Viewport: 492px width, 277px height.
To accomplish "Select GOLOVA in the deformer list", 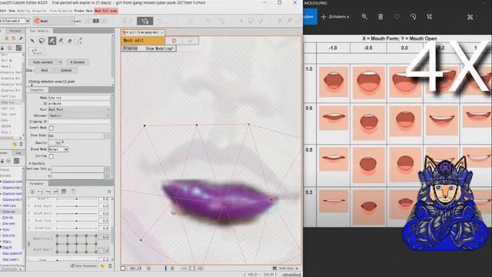I will click(x=8, y=235).
